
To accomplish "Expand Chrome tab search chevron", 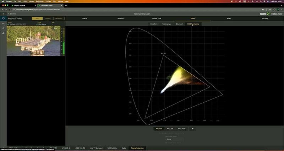I will click(282, 5).
